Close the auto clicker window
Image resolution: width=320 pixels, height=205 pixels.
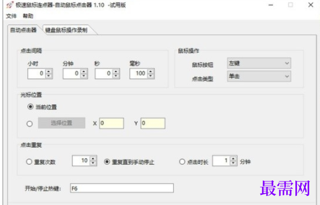click(310, 5)
